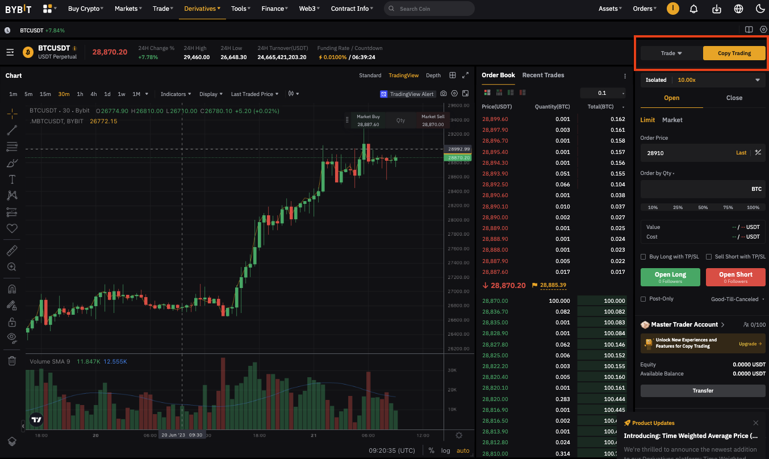Image resolution: width=769 pixels, height=459 pixels.
Task: Toggle the percent scale on the chart
Action: (432, 450)
